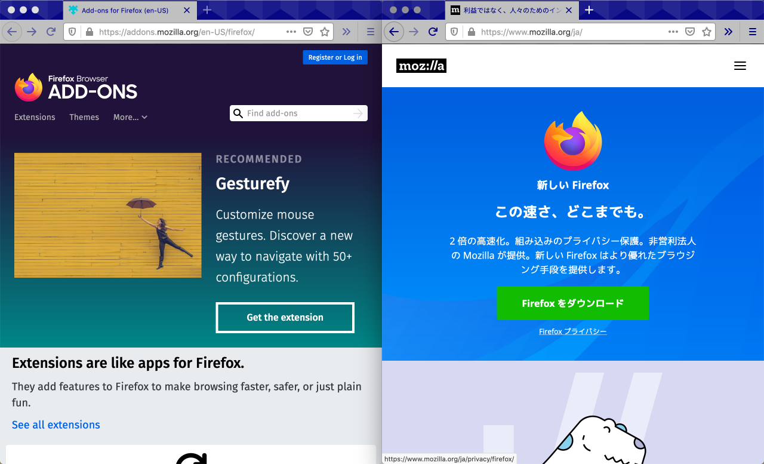Screen dimensions: 764x464
Task: Click the Firefox logo above 新しい Firefox
Action: [x=573, y=142]
